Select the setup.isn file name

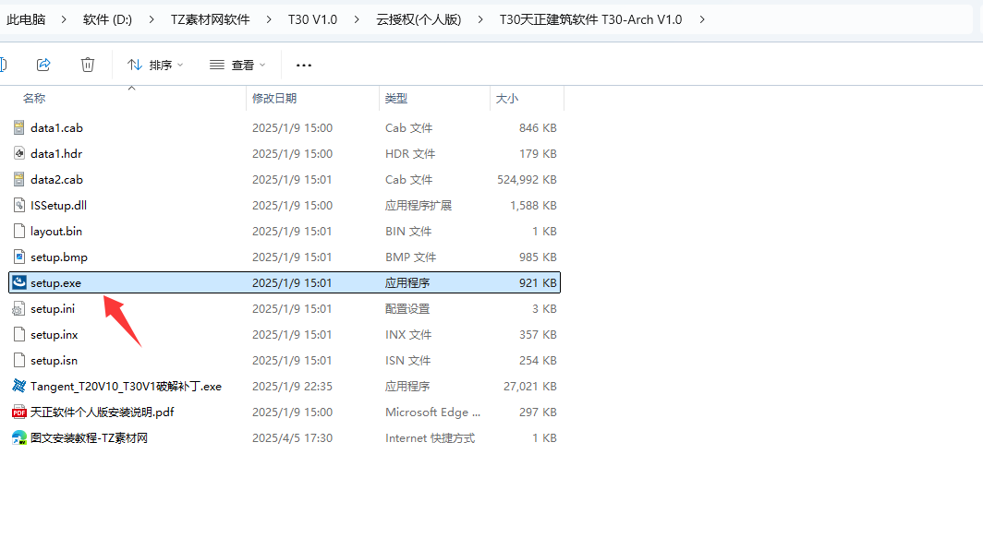[x=54, y=360]
